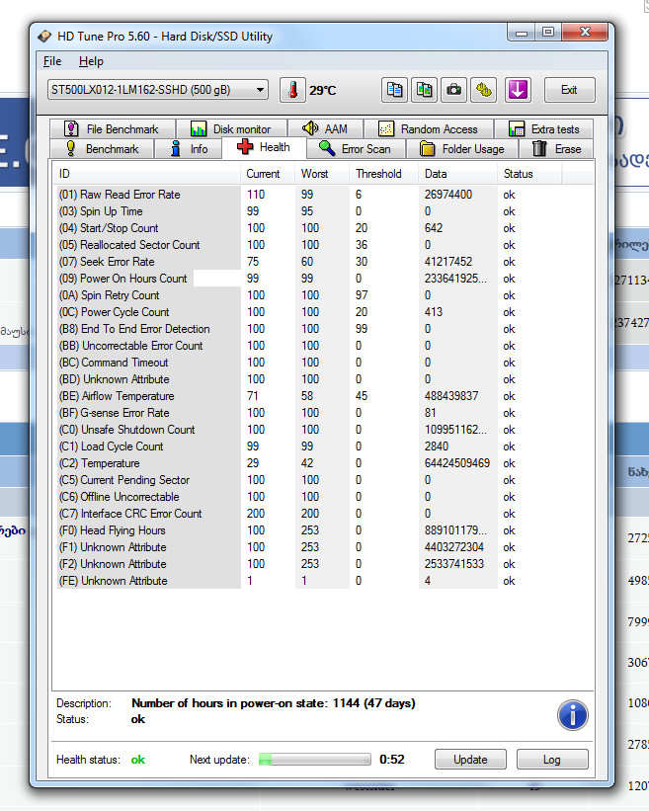This screenshot has height=811, width=649.
Task: Open the File menu
Action: pos(52,61)
